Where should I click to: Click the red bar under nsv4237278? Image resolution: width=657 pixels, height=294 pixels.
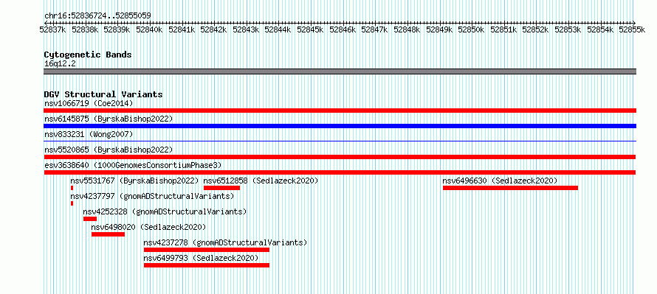(x=207, y=250)
